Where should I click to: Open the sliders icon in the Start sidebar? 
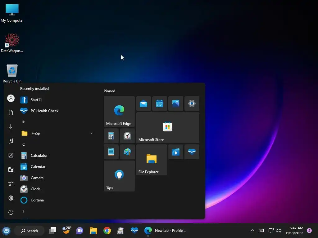(x=11, y=184)
